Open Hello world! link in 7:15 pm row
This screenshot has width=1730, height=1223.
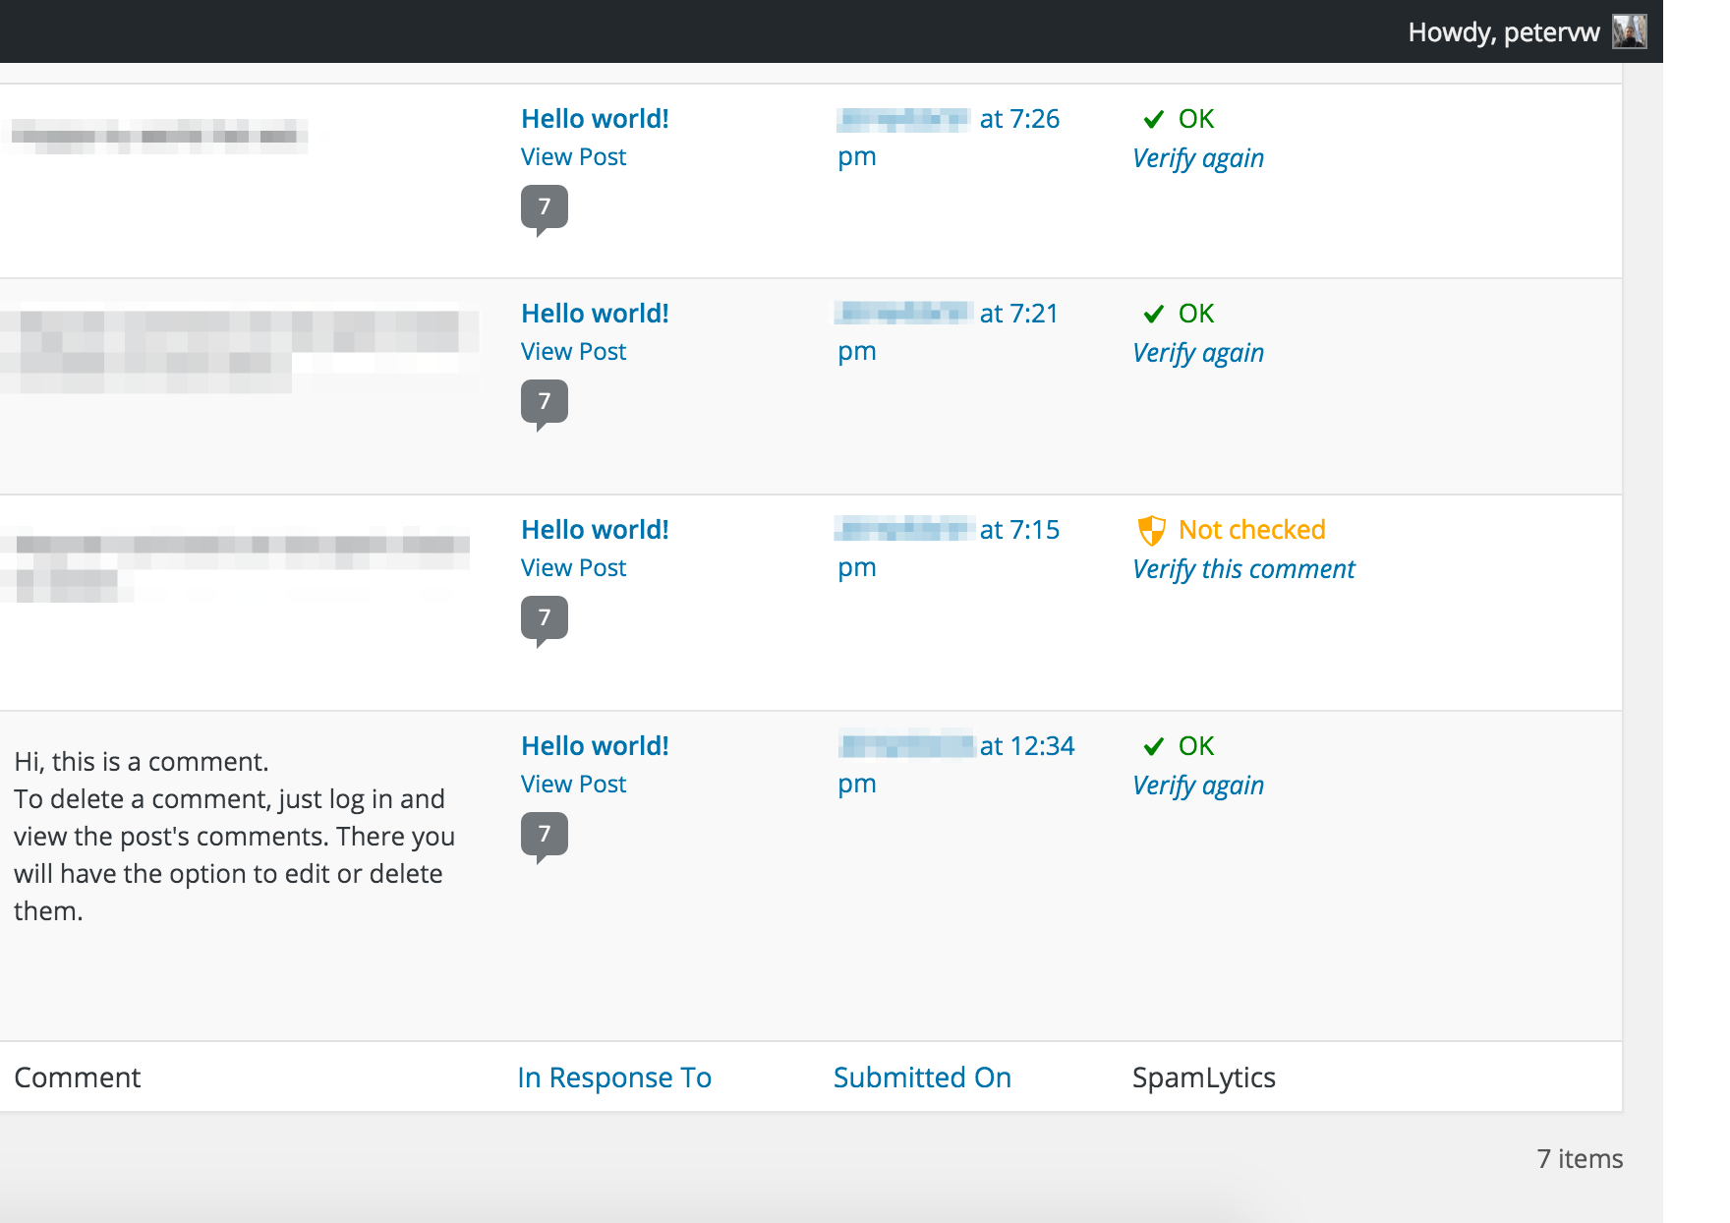click(x=595, y=530)
